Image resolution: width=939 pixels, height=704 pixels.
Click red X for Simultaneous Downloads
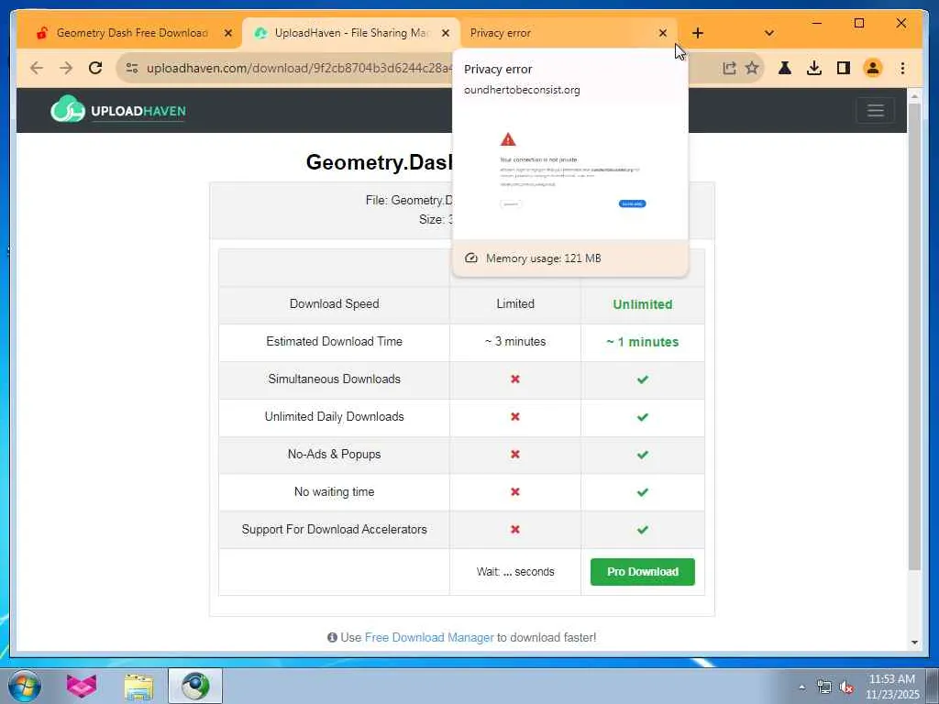tap(515, 379)
